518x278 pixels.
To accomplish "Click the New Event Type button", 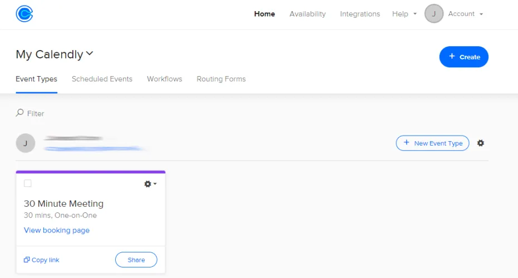I will (432, 143).
